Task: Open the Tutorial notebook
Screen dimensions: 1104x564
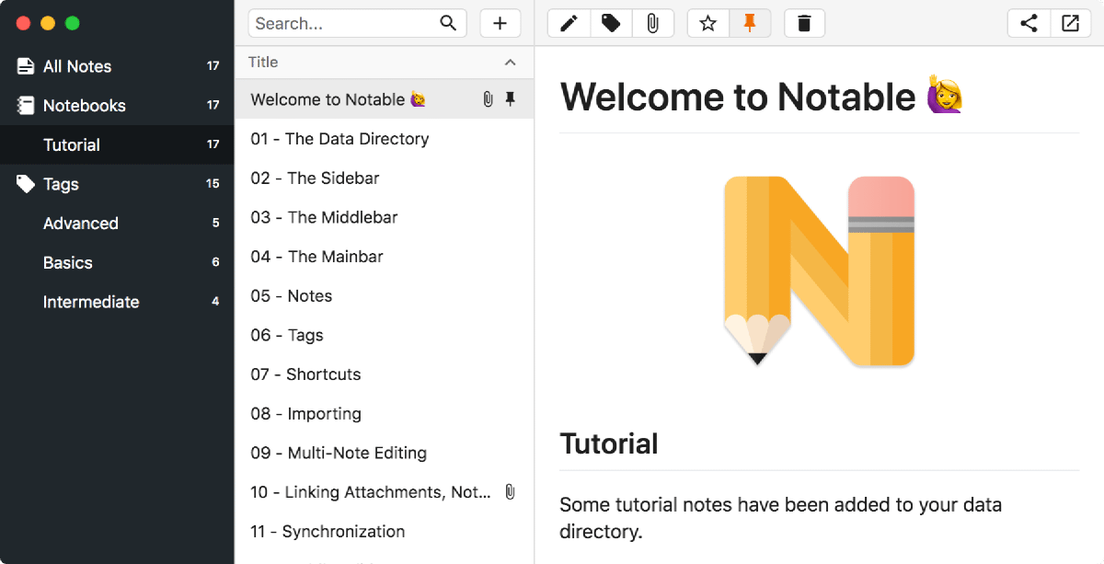Action: point(72,145)
